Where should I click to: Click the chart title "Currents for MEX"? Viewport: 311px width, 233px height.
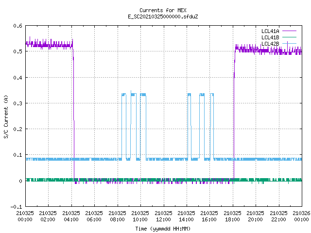coord(163,10)
